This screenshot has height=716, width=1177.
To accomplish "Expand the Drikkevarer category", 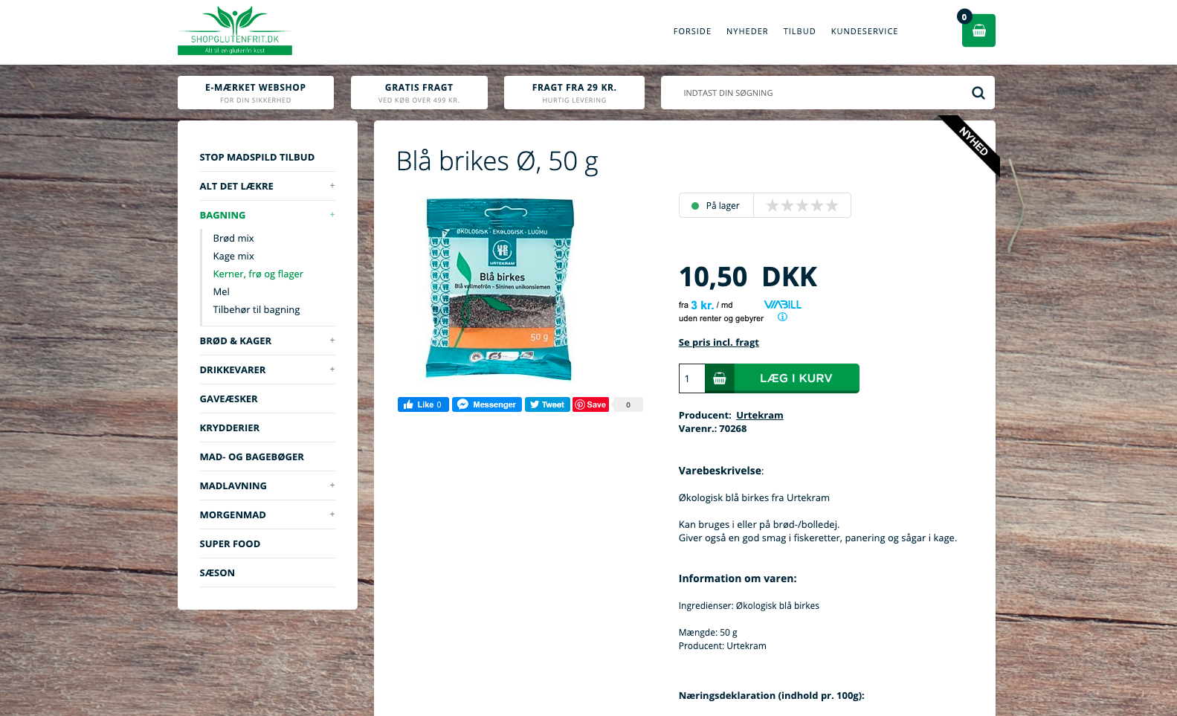I will pyautogui.click(x=332, y=370).
